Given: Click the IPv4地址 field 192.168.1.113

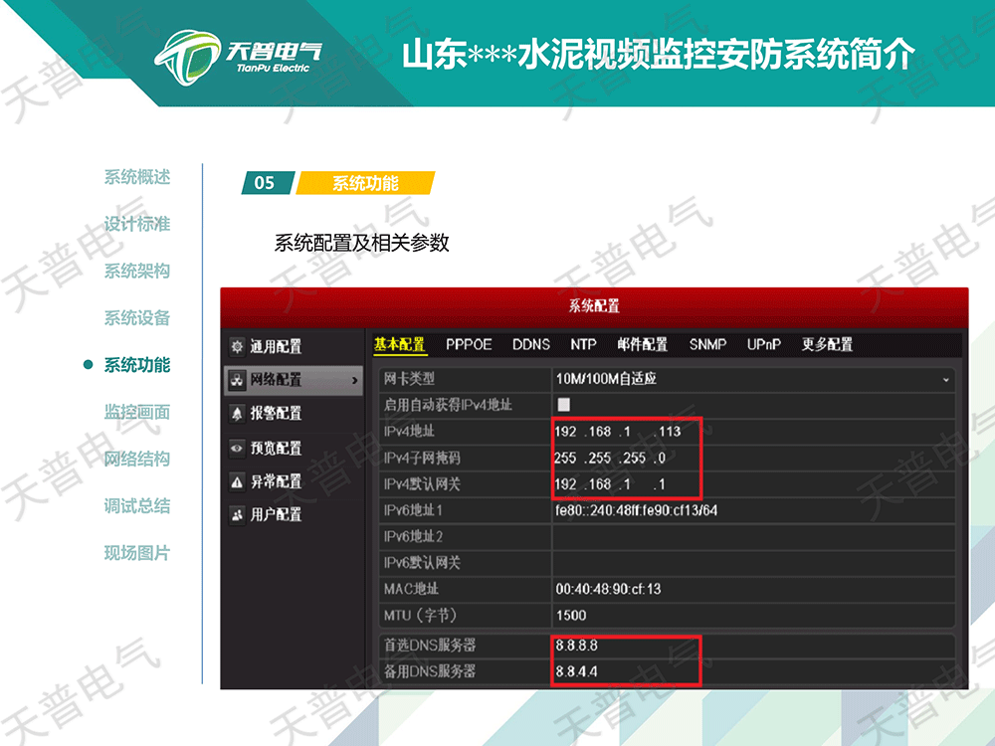Looking at the screenshot, I should click(753, 432).
